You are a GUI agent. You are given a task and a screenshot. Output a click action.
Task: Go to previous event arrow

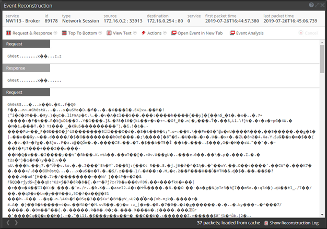(x=8, y=223)
